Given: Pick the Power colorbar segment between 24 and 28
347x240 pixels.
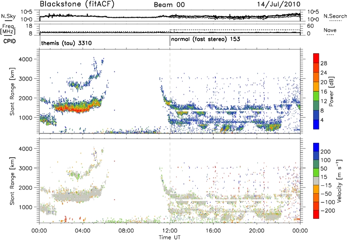Looking at the screenshot, I should 316,68.
